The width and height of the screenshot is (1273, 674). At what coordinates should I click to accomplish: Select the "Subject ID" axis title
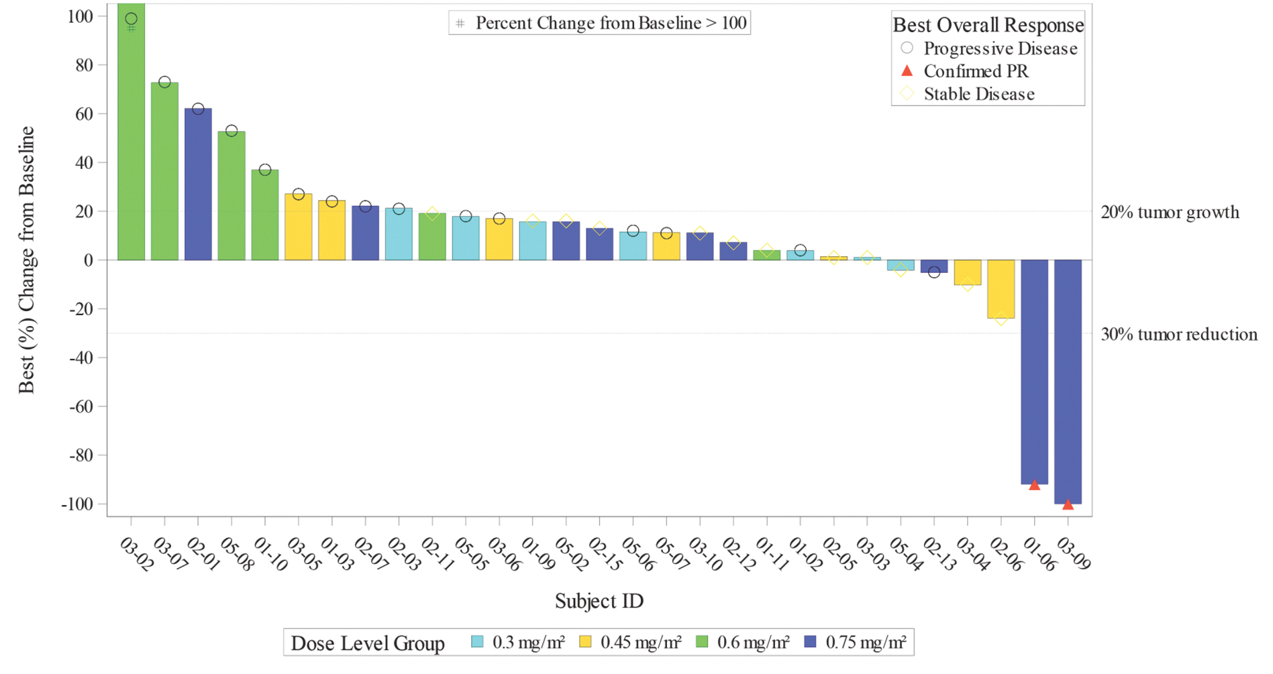pos(599,601)
